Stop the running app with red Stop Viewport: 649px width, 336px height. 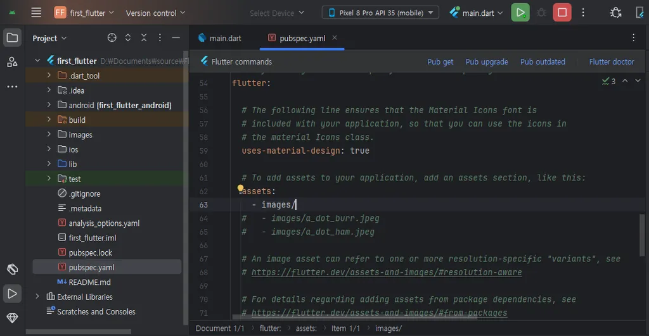tap(562, 13)
